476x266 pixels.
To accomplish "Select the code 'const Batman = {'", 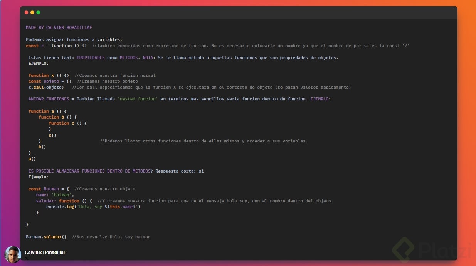I will tap(49, 189).
